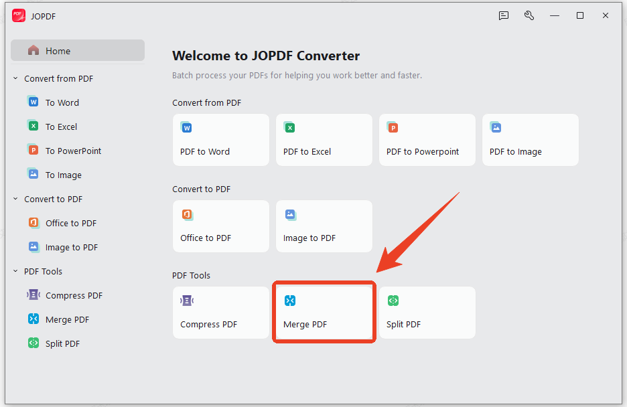This screenshot has height=407, width=627.
Task: Select Merge PDF label in sidebar
Action: tap(67, 319)
